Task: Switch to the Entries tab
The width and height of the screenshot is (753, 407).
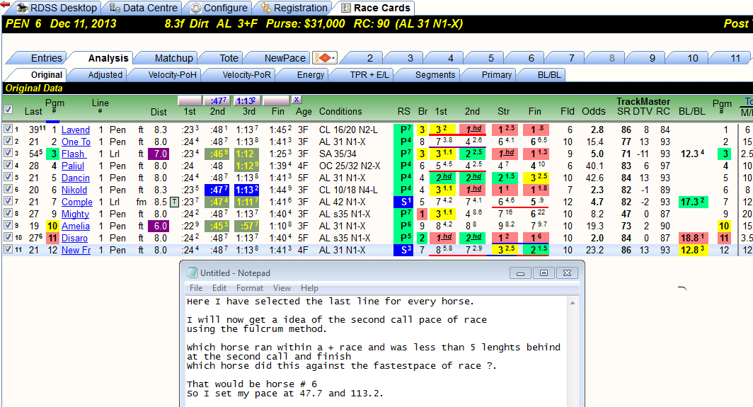Action: click(46, 58)
